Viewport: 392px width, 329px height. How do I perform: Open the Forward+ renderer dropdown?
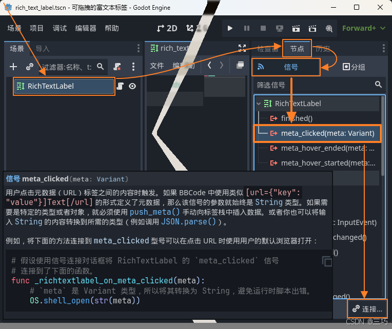pyautogui.click(x=363, y=28)
